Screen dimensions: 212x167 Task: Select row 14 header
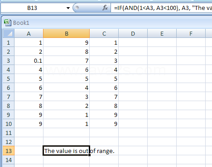9,160
